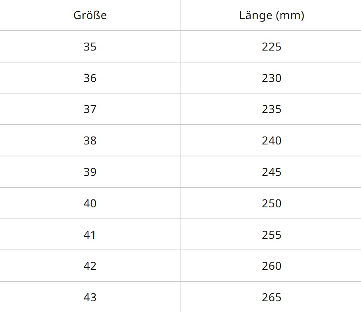The image size is (361, 312).
Task: Pick the size 41 cell
Action: pyautogui.click(x=90, y=235)
